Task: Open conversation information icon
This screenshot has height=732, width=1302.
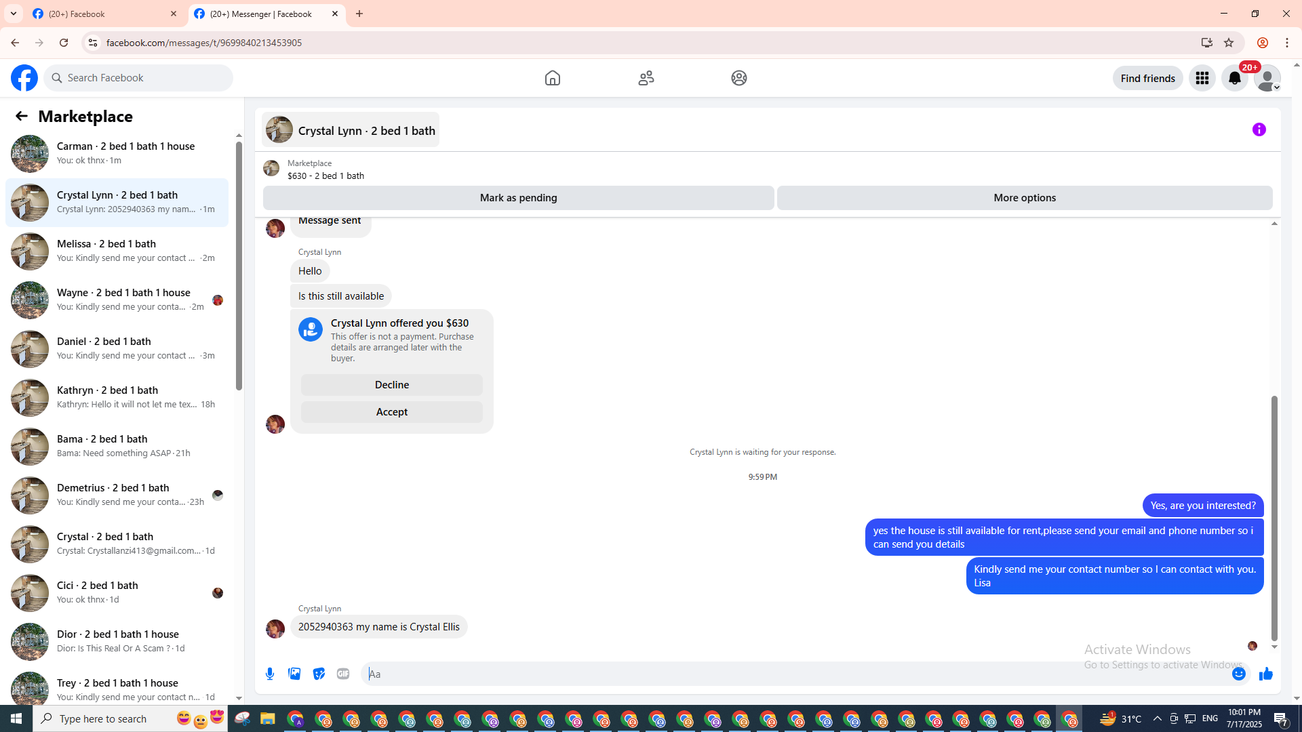Action: click(x=1259, y=129)
